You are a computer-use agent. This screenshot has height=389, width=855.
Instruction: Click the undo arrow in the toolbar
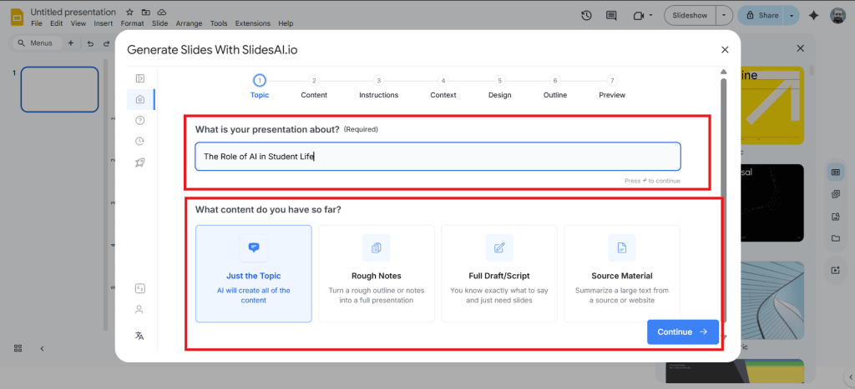90,43
